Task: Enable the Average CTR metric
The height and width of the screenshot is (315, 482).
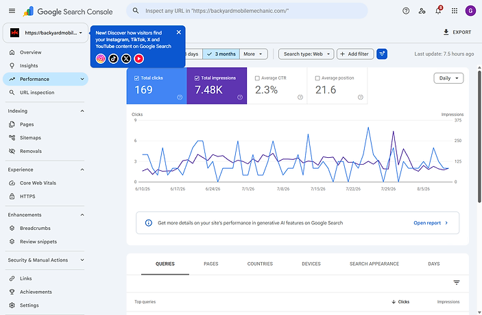Action: tap(277, 86)
